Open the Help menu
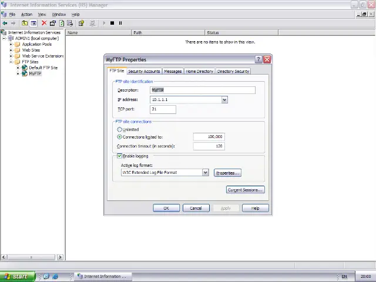 pos(76,14)
